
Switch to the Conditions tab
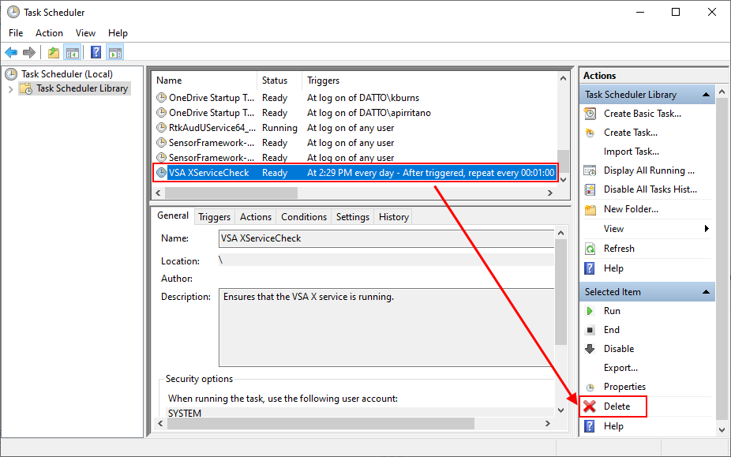click(303, 217)
